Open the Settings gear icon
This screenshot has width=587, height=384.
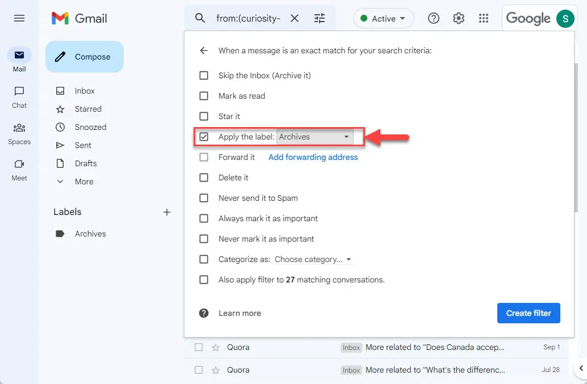pos(458,18)
